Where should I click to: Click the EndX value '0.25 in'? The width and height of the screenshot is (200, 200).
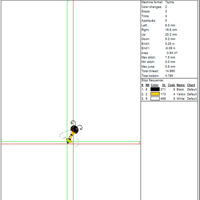pyautogui.click(x=170, y=44)
